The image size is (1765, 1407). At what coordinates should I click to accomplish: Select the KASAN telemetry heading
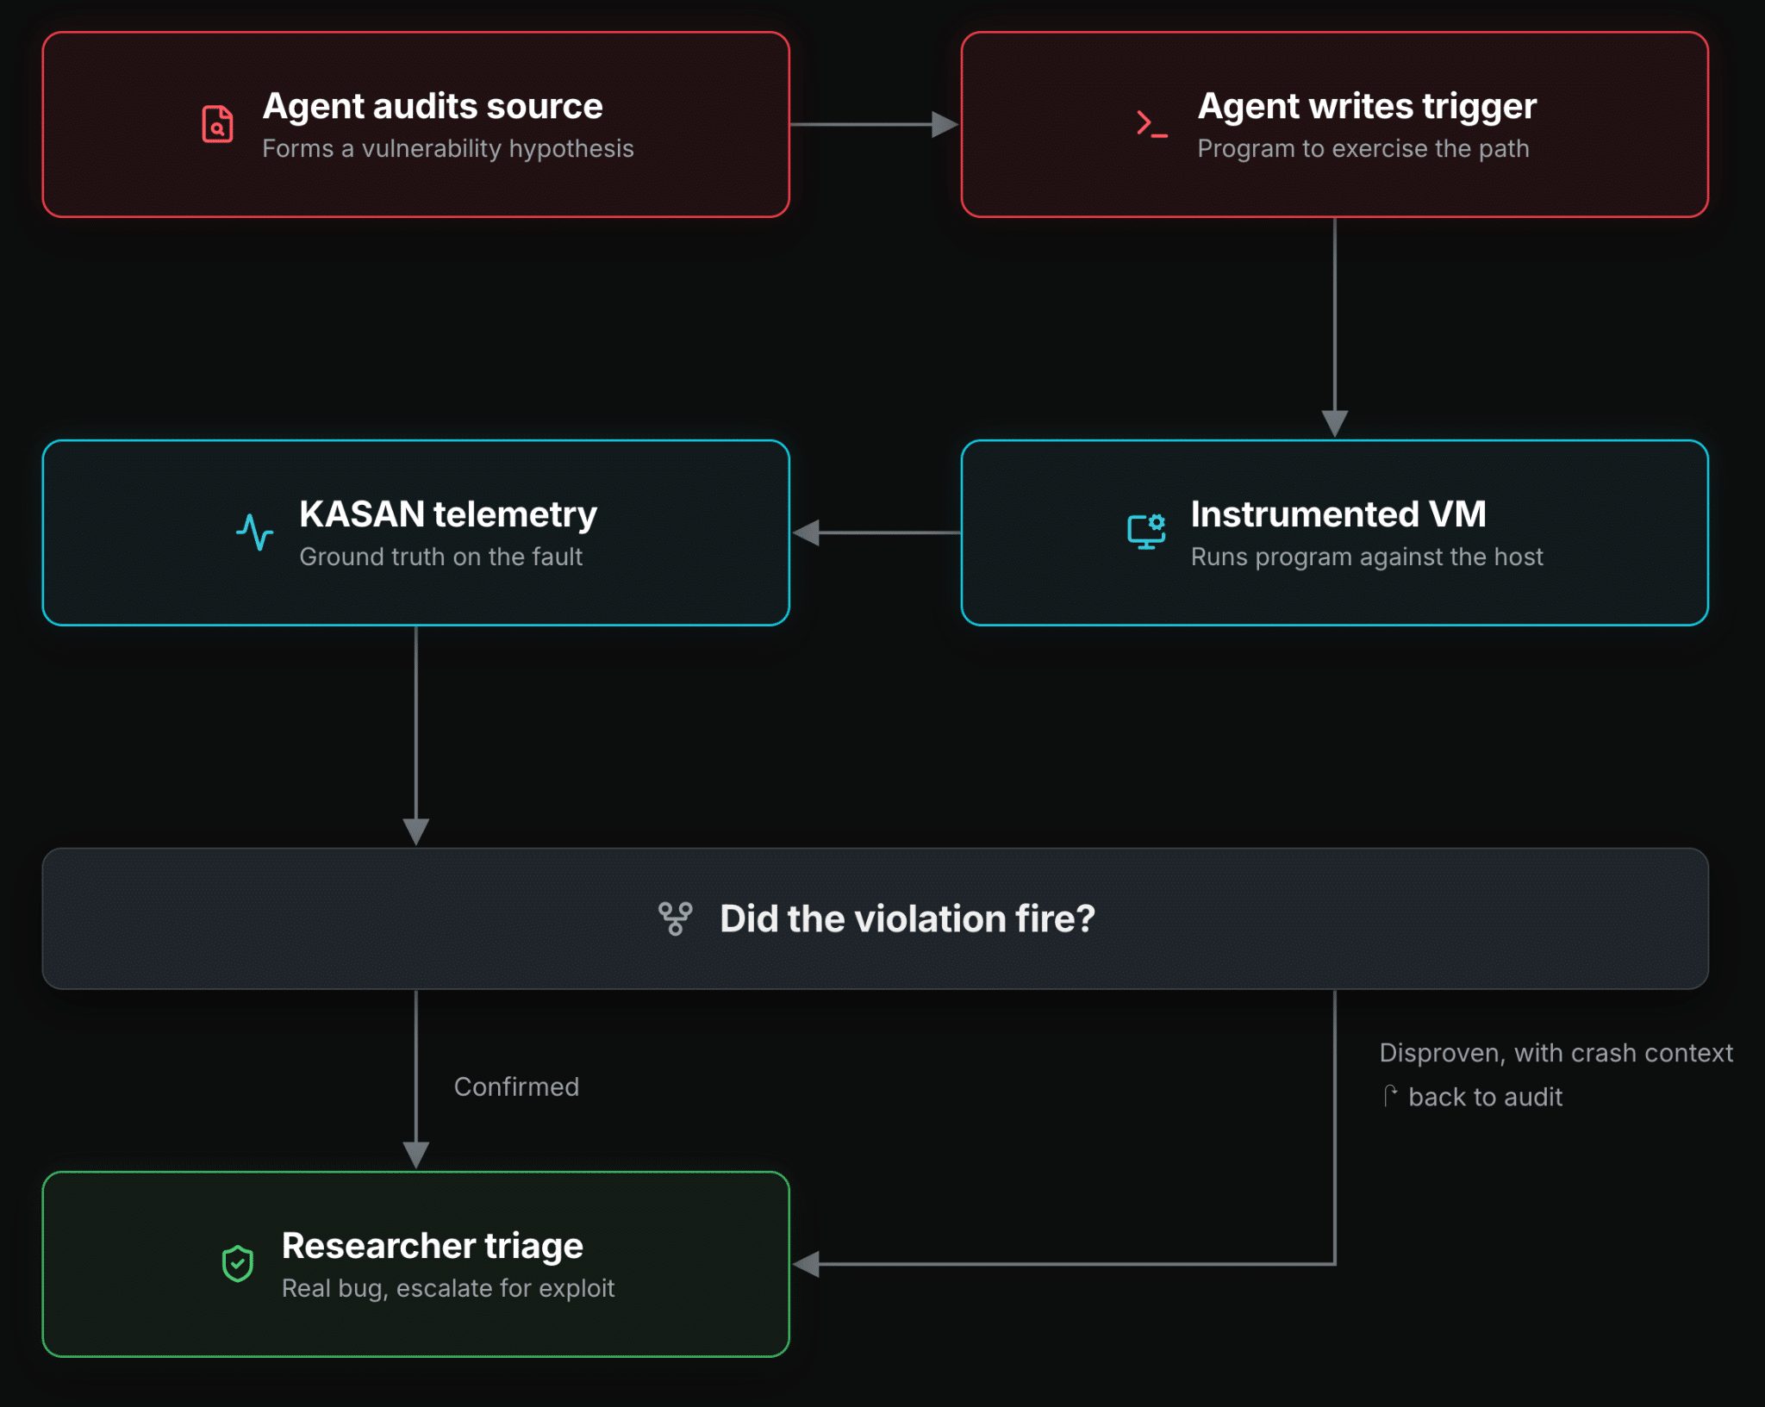(448, 514)
